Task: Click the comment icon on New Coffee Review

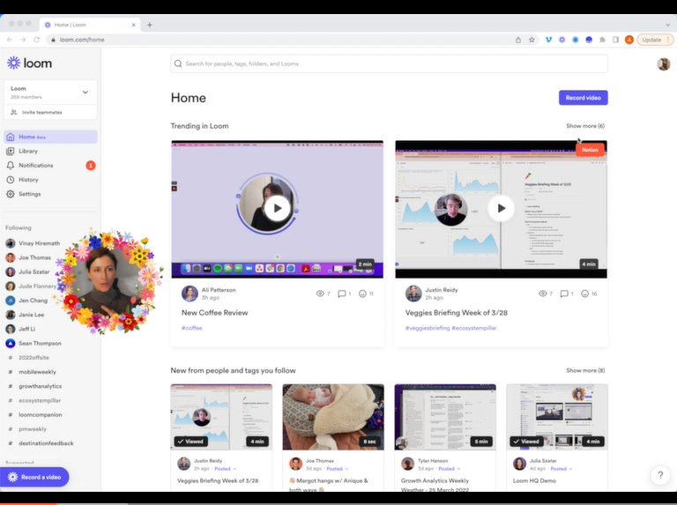Action: click(x=341, y=293)
